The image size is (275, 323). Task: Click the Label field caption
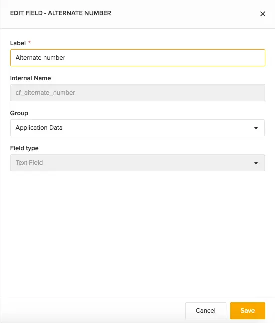tap(18, 43)
